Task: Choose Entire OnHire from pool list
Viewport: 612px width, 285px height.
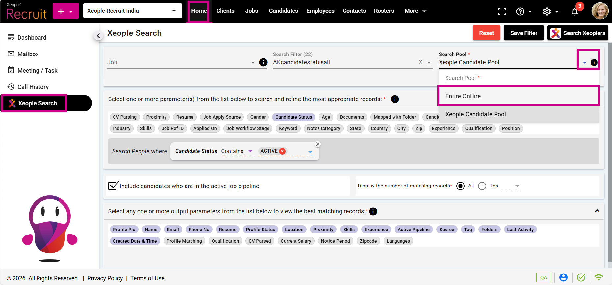Action: click(518, 96)
